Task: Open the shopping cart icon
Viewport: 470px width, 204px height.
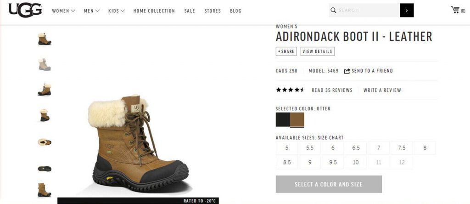Action: (455, 10)
